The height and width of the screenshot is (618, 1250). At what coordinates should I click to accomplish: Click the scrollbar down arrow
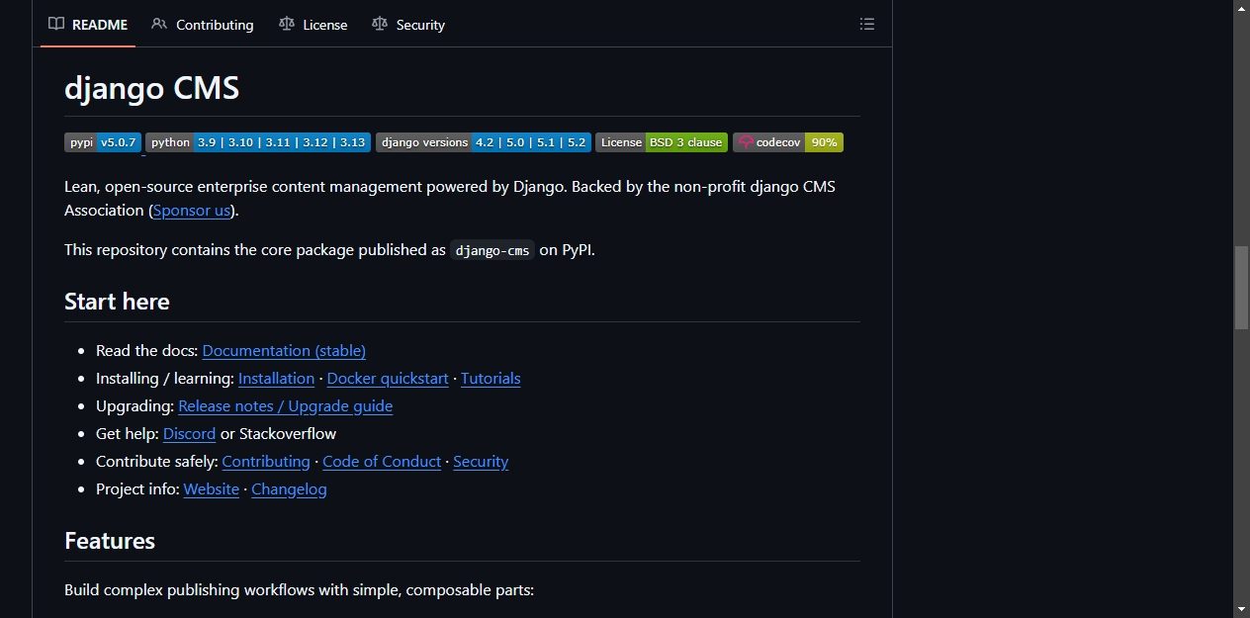click(x=1241, y=609)
